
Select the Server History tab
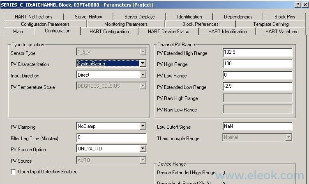88,17
